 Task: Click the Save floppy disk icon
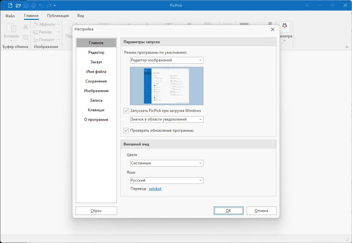(26, 5)
